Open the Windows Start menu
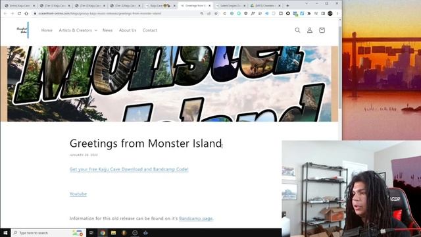421x237 pixels. point(5,232)
